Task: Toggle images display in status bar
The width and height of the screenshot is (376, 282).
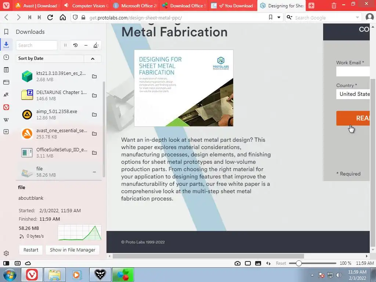Action: point(258,263)
